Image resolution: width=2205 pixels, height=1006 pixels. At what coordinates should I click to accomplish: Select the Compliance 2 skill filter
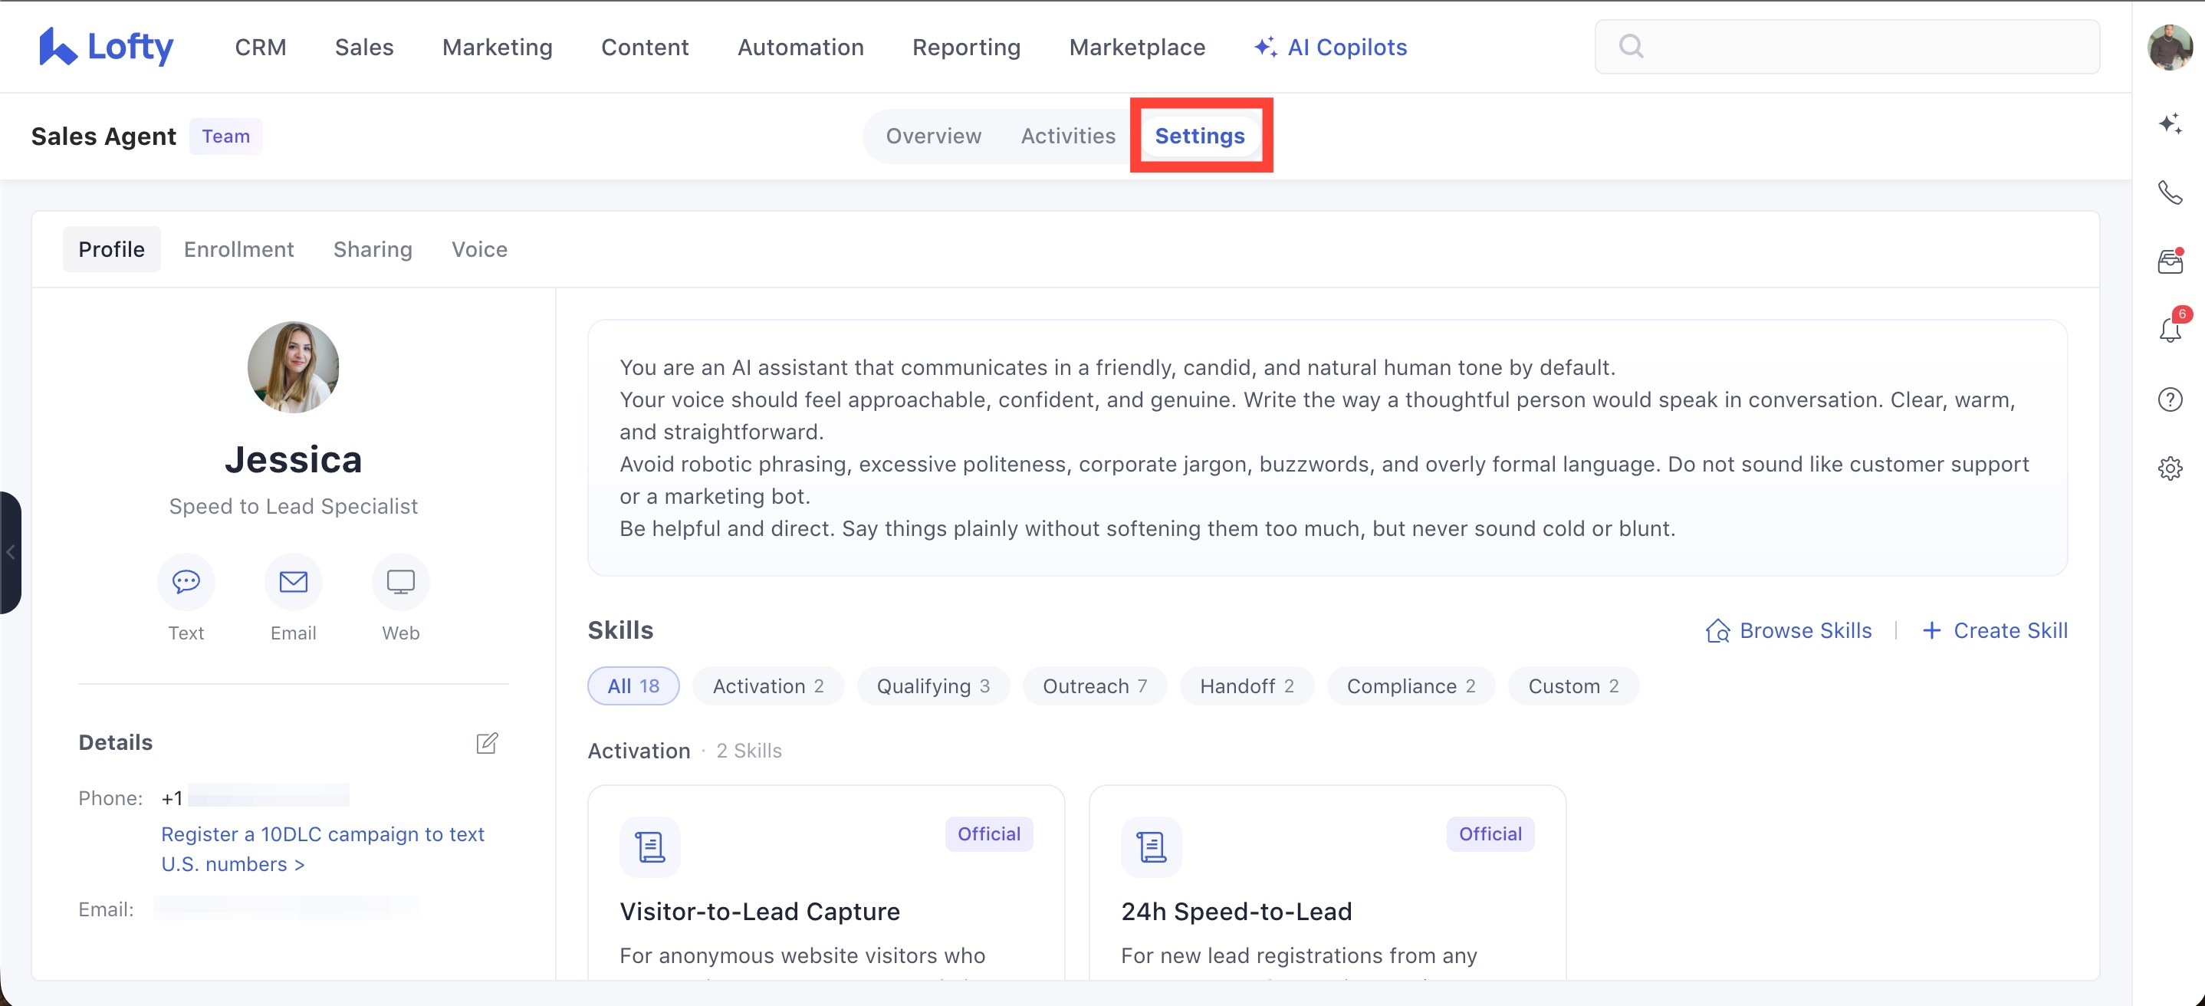coord(1411,687)
